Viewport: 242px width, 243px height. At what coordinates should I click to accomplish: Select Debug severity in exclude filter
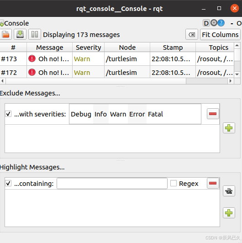click(81, 114)
